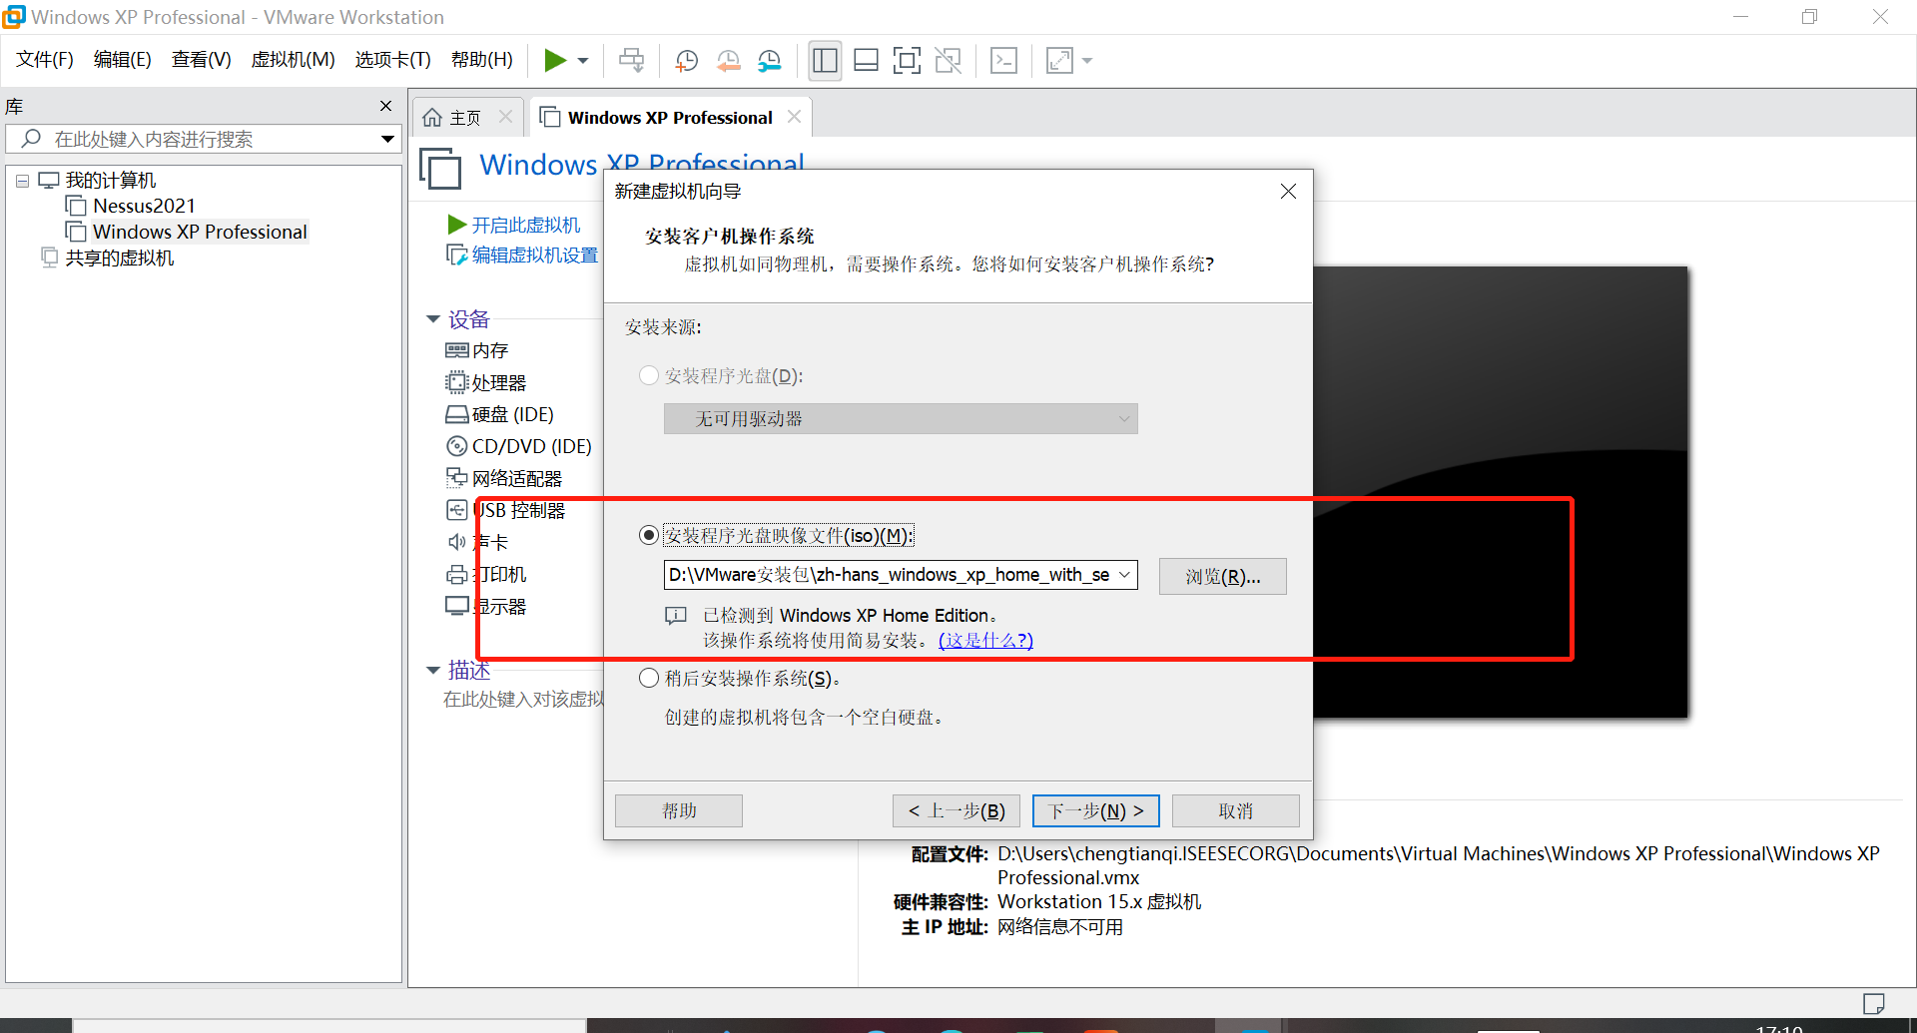Select Nessus2021 in the library tree

144,206
